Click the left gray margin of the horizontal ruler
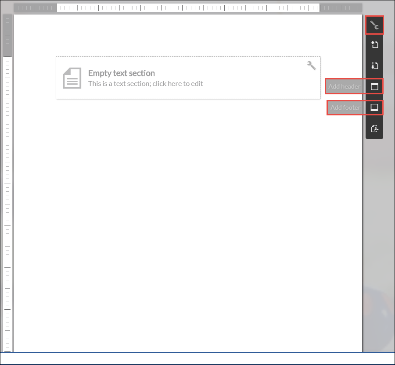 (35, 8)
